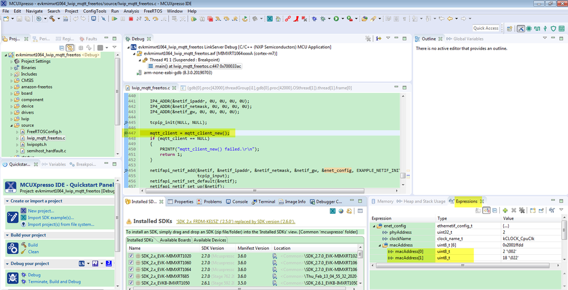
Task: Collapse the 'Build your project' section
Action: 7,235
